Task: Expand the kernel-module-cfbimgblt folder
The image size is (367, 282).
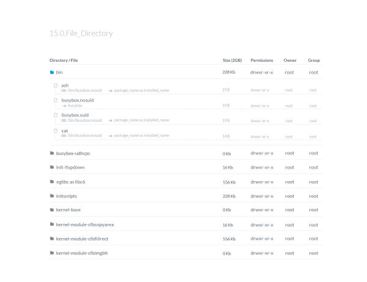Action: click(x=81, y=253)
